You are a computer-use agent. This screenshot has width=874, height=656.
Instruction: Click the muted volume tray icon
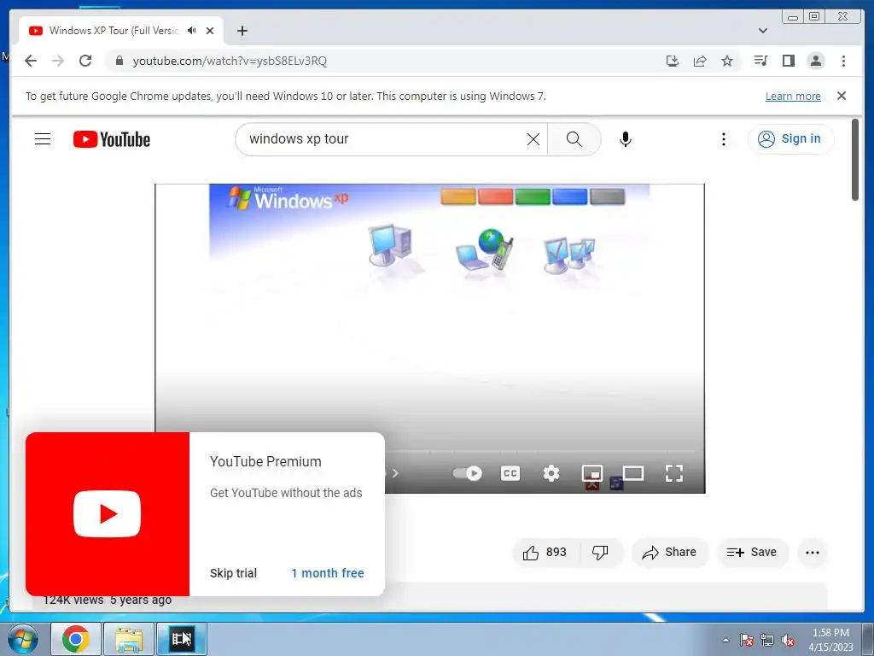788,640
